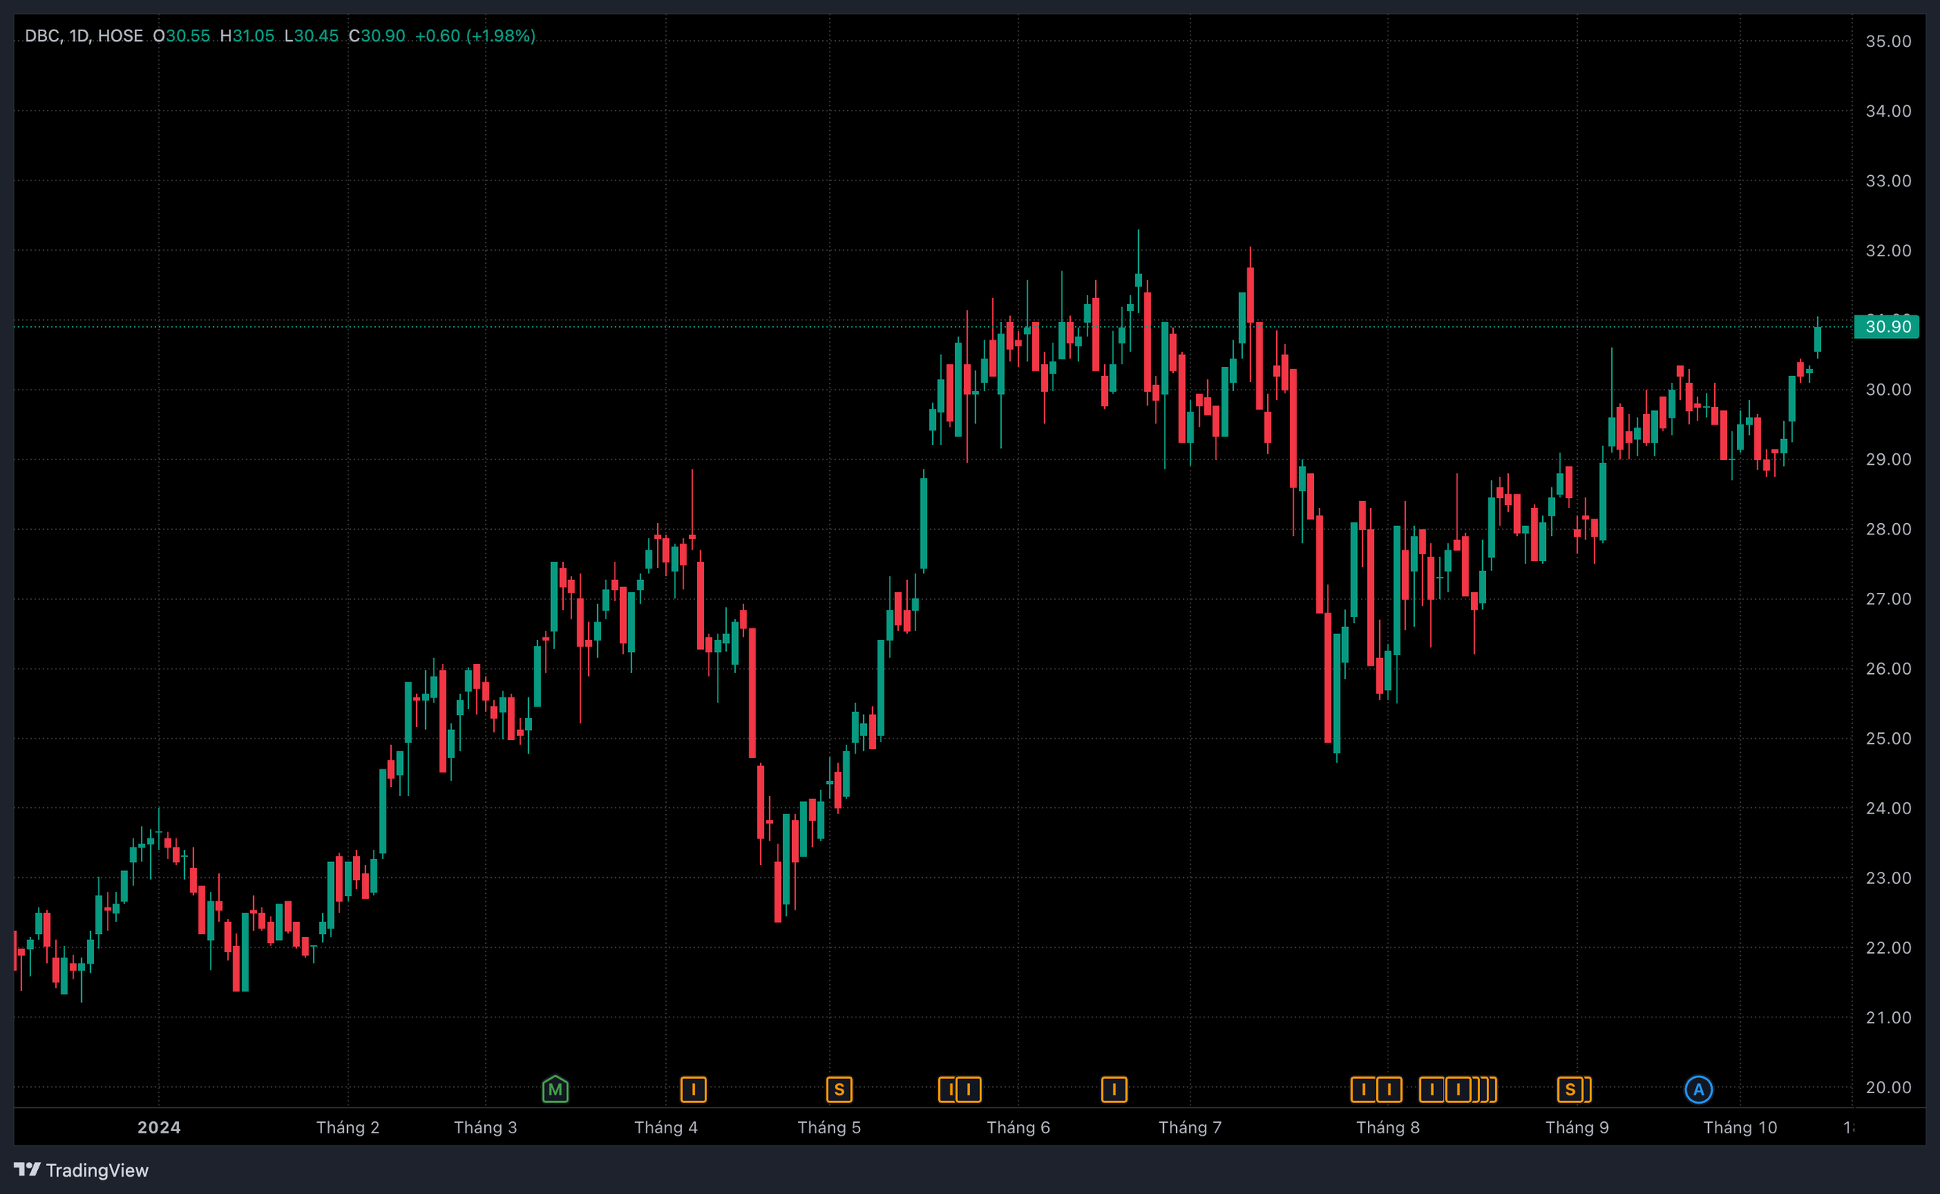Click the 21.00 price axis label
This screenshot has height=1194, width=1940.
pyautogui.click(x=1888, y=1017)
